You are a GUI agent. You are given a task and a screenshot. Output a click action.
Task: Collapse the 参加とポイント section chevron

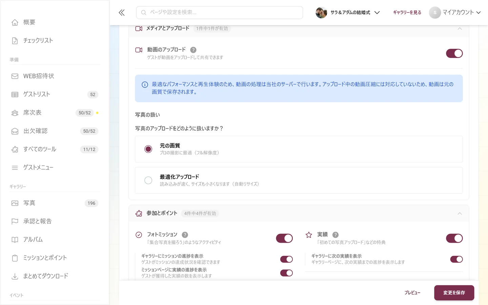[x=460, y=213]
